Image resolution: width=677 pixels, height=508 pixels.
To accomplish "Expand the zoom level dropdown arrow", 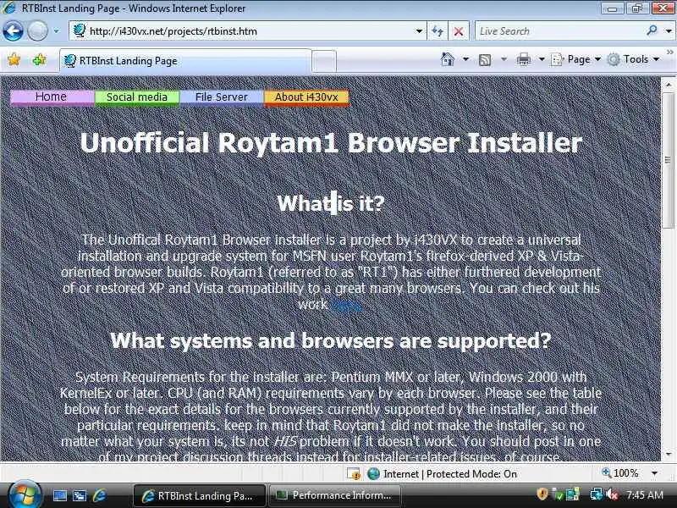I will [654, 473].
